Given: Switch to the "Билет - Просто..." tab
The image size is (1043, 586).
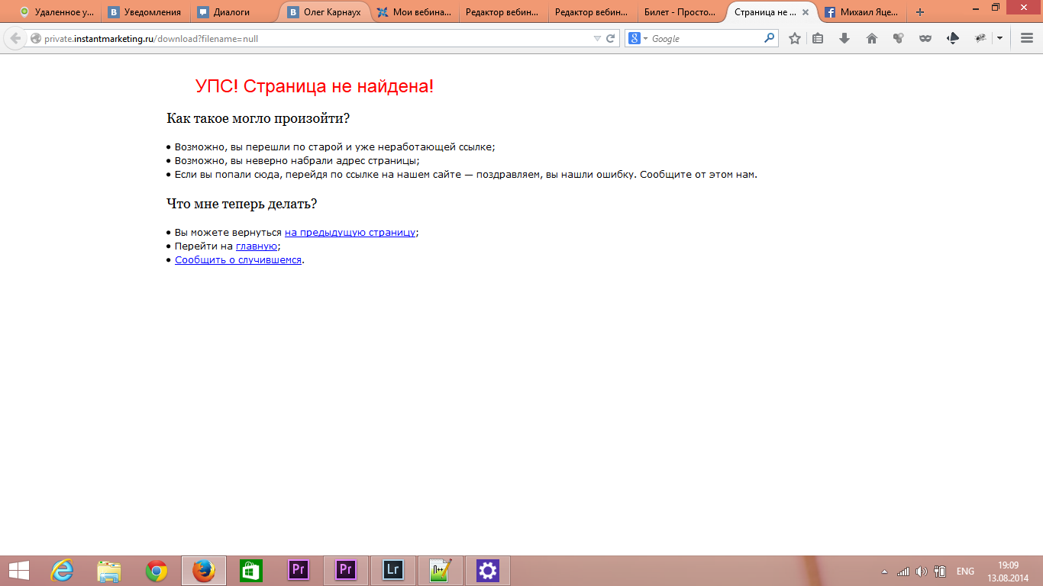Looking at the screenshot, I should point(680,12).
